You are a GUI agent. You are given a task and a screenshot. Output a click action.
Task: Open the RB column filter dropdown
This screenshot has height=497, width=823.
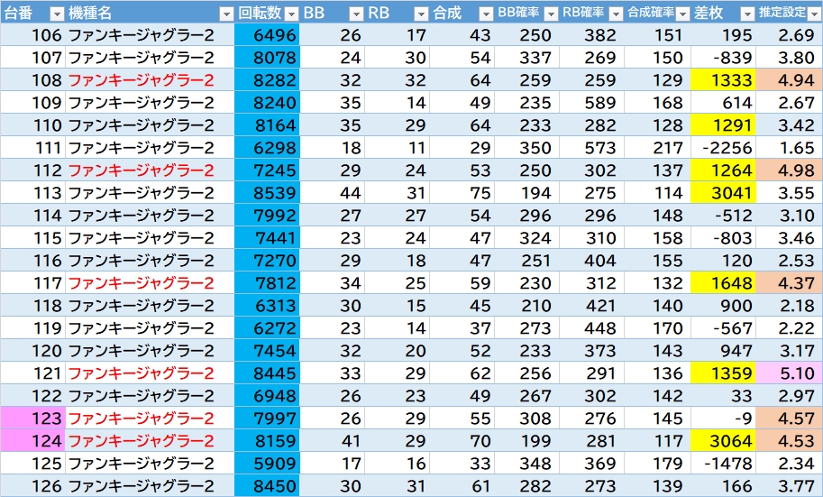(422, 14)
